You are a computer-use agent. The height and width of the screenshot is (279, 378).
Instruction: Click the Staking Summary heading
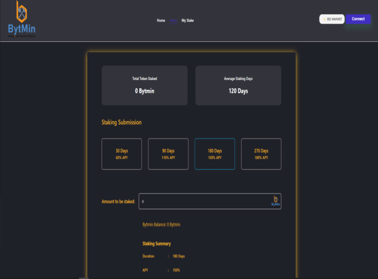tap(156, 244)
